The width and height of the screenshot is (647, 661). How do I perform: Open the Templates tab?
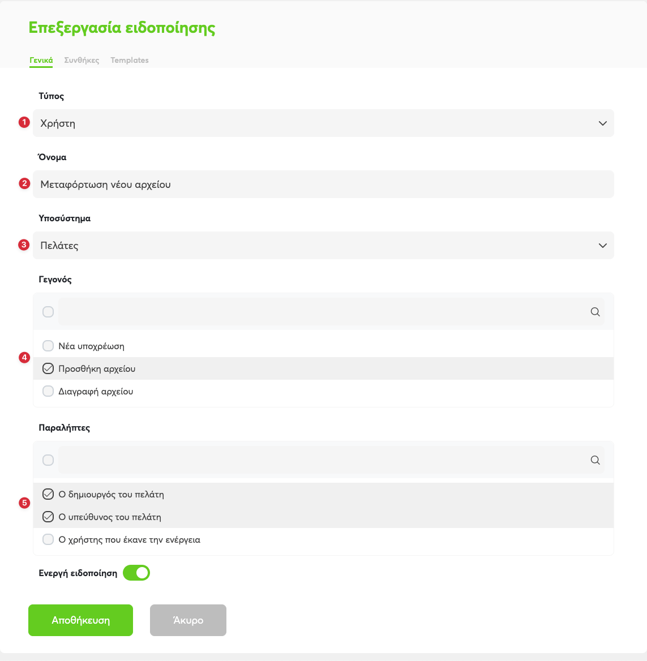click(x=130, y=61)
